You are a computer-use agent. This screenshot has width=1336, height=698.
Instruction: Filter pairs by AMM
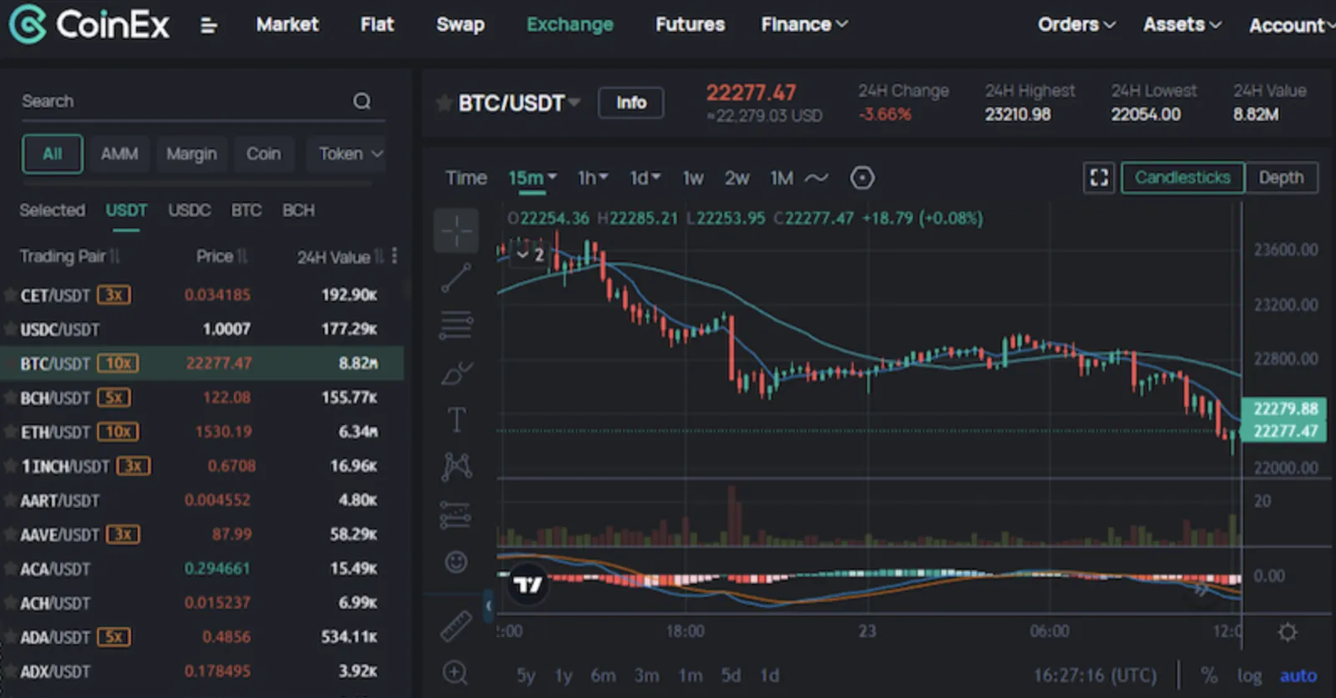[x=119, y=153]
